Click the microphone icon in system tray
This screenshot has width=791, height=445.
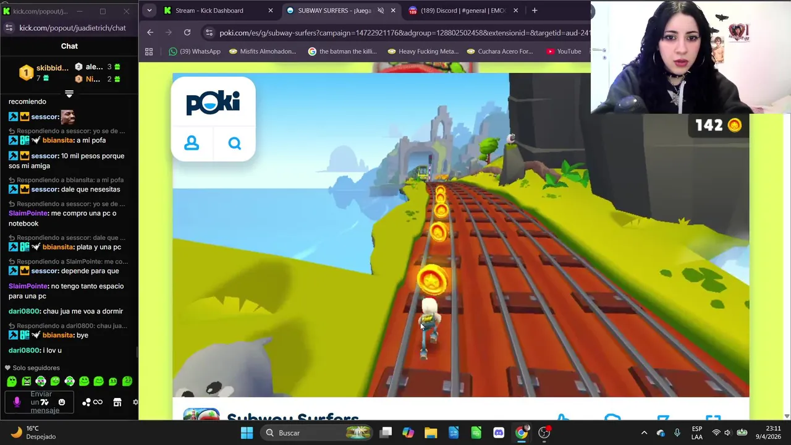pyautogui.click(x=677, y=433)
